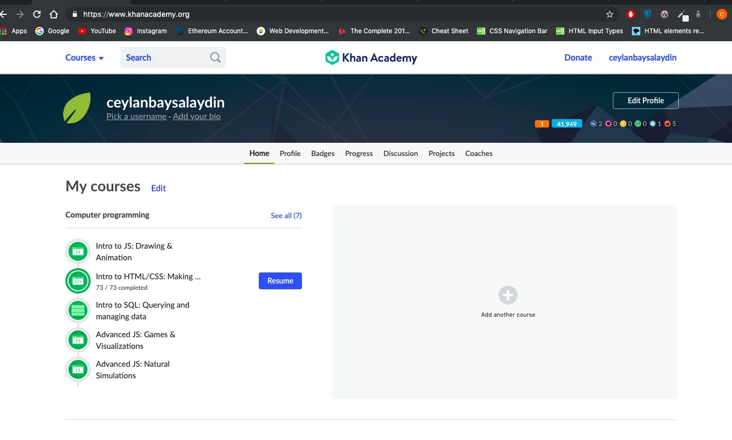Click the Intro to HTML/CSS course icon

coord(78,281)
